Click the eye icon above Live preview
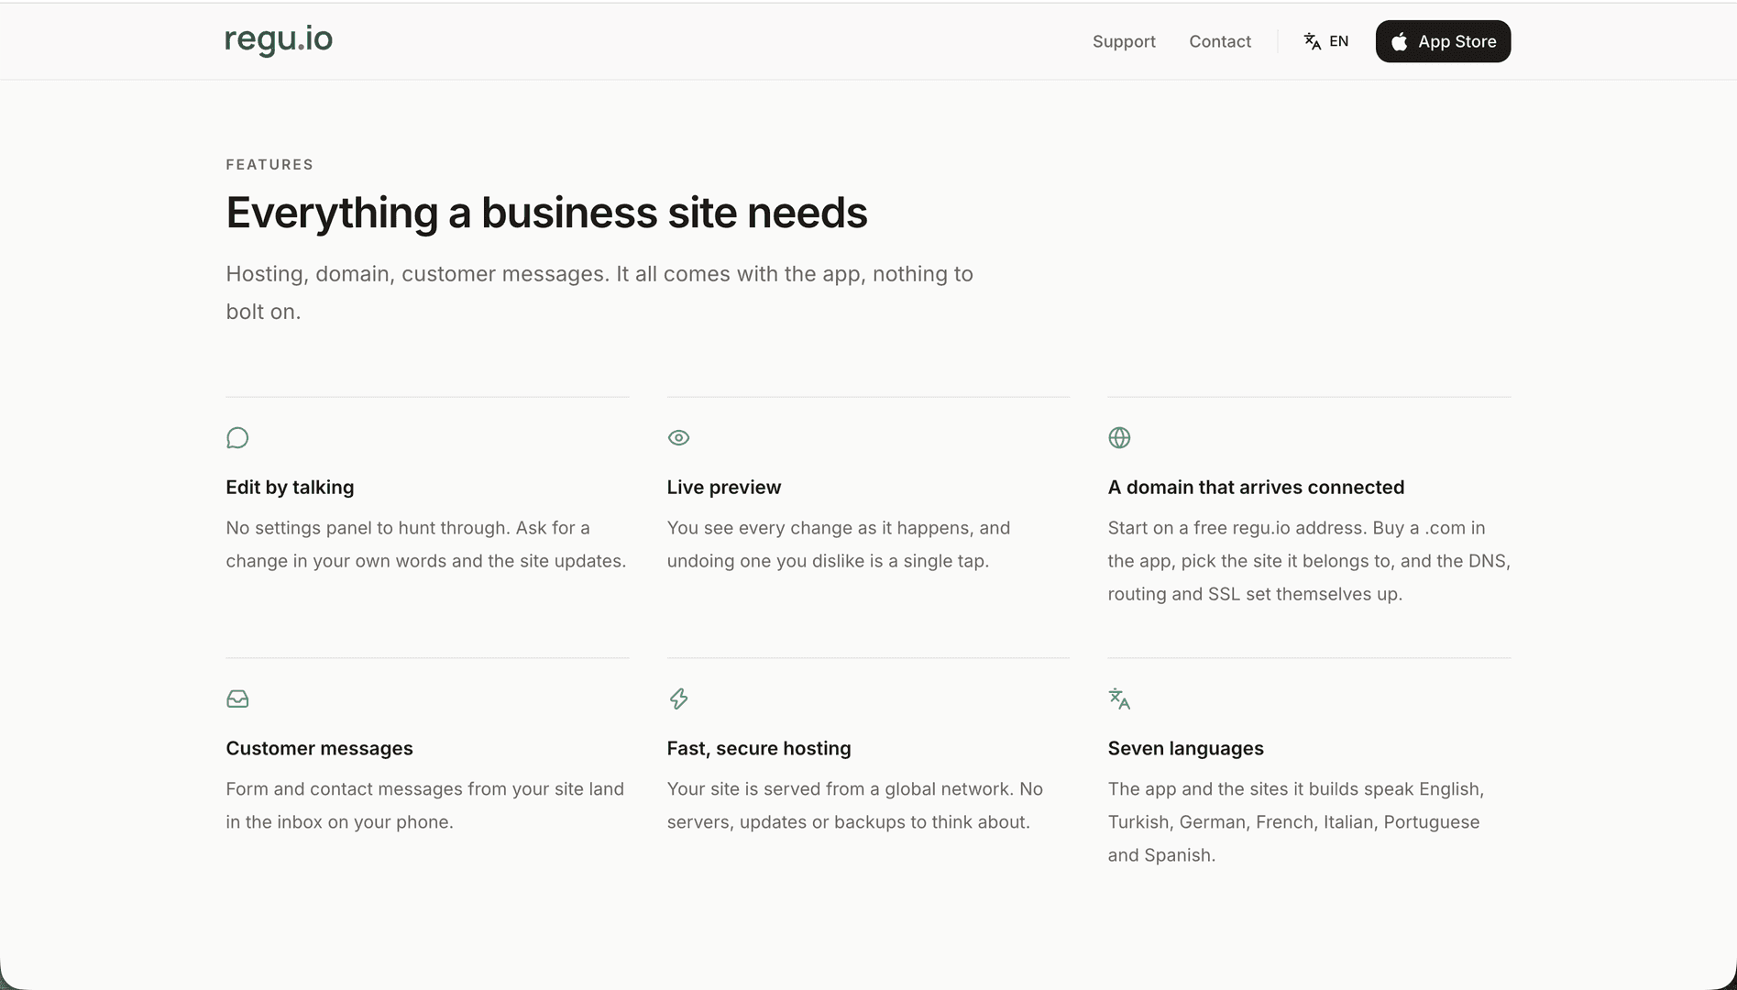This screenshot has width=1737, height=990. [x=678, y=438]
